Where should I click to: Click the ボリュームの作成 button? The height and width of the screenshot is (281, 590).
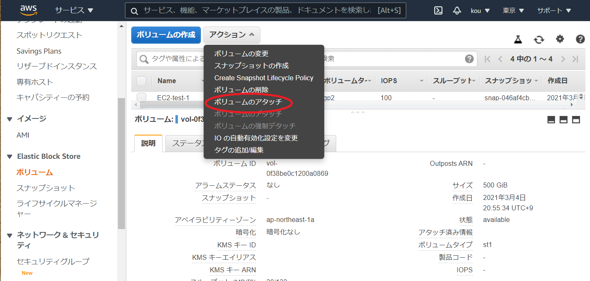click(x=166, y=35)
